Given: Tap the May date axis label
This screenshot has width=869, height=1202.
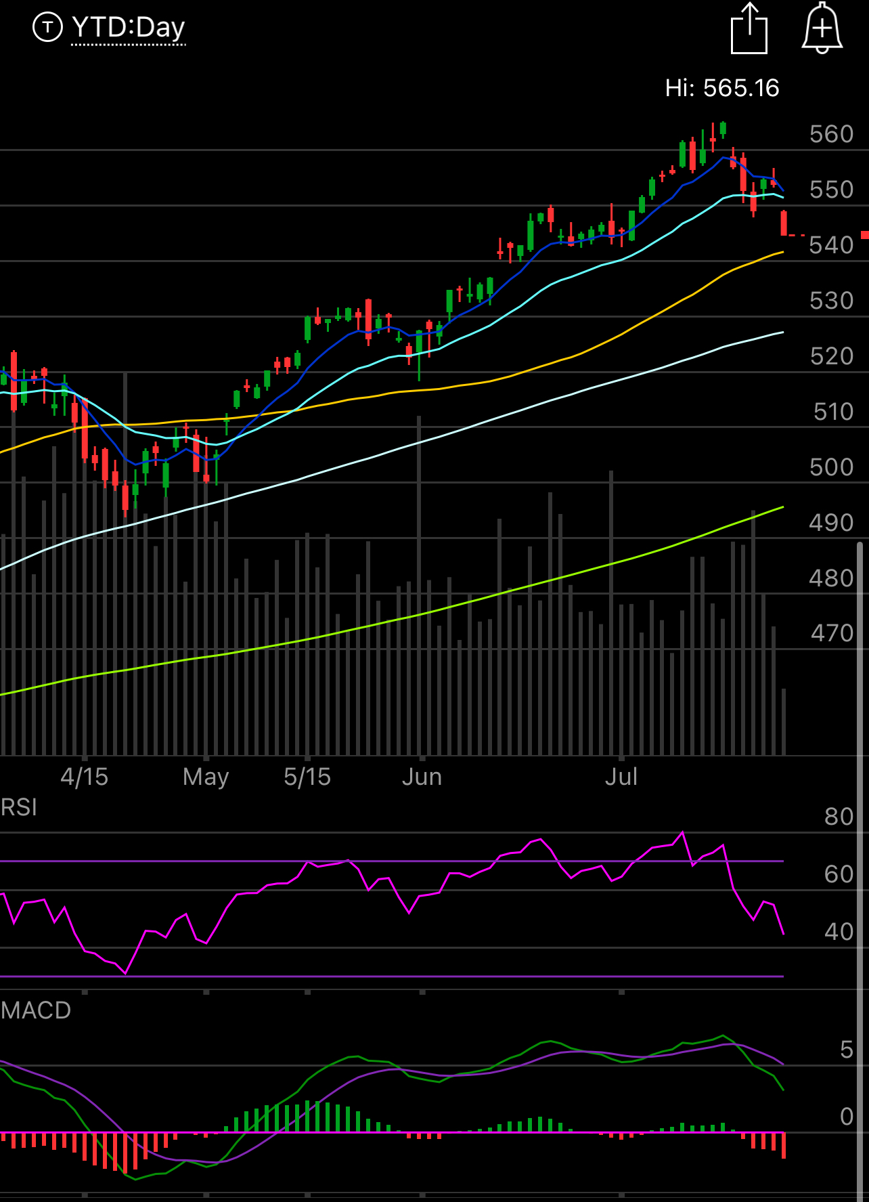Looking at the screenshot, I should point(206,777).
